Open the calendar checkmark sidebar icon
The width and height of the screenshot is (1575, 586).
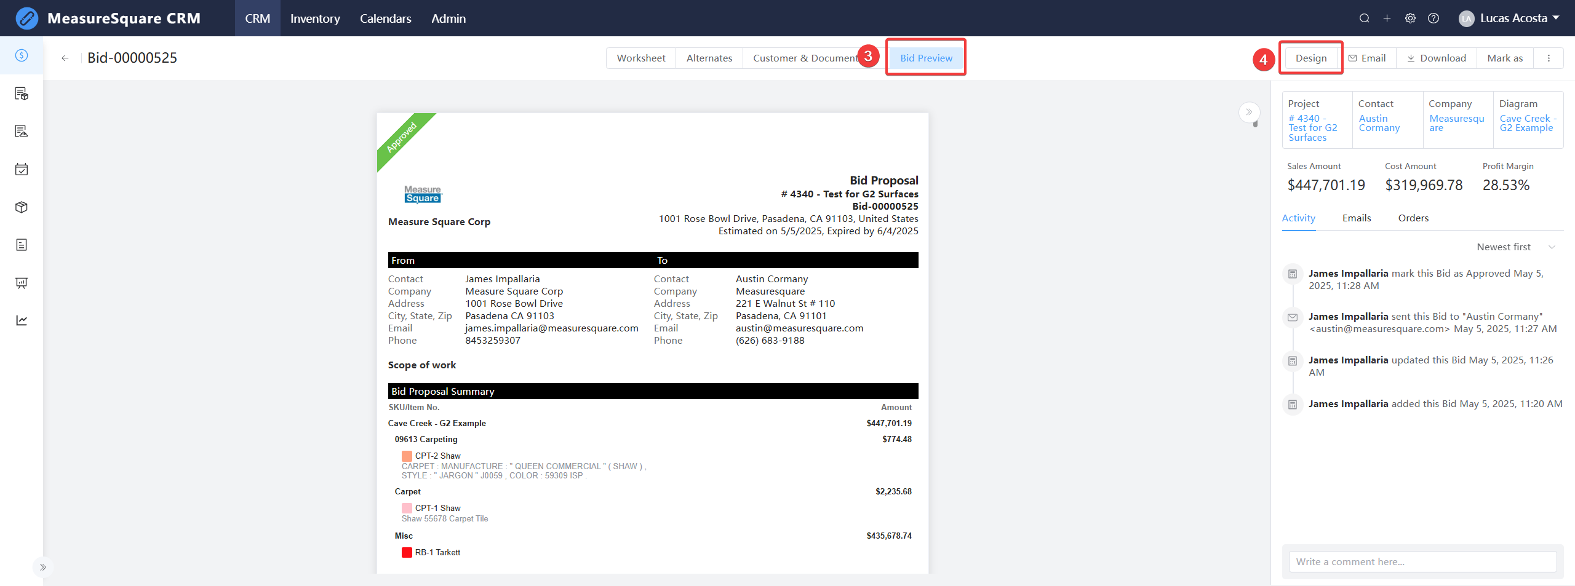click(x=22, y=169)
